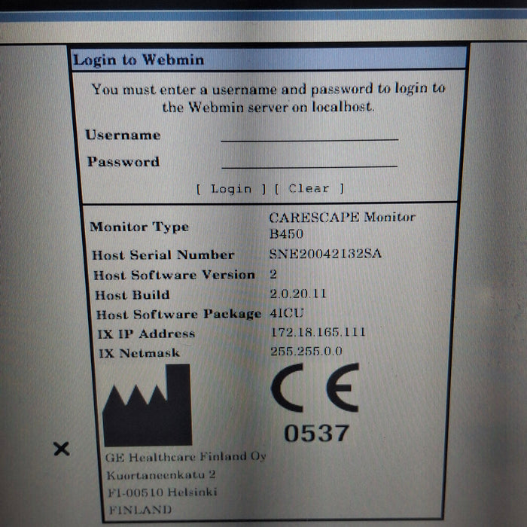527x527 pixels.
Task: Click the login instruction message text
Action: pos(268,98)
